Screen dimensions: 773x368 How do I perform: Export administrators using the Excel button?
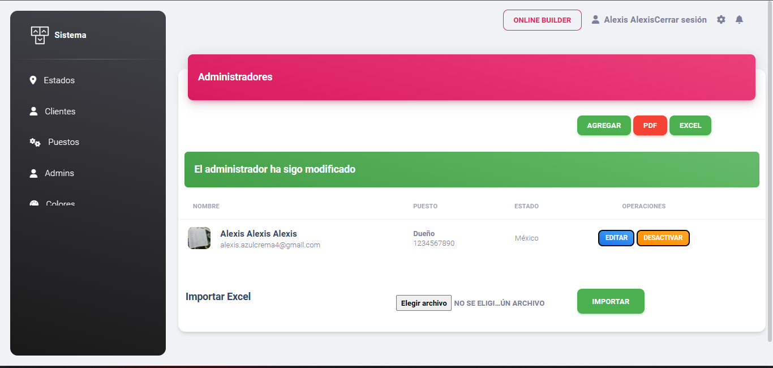click(690, 126)
